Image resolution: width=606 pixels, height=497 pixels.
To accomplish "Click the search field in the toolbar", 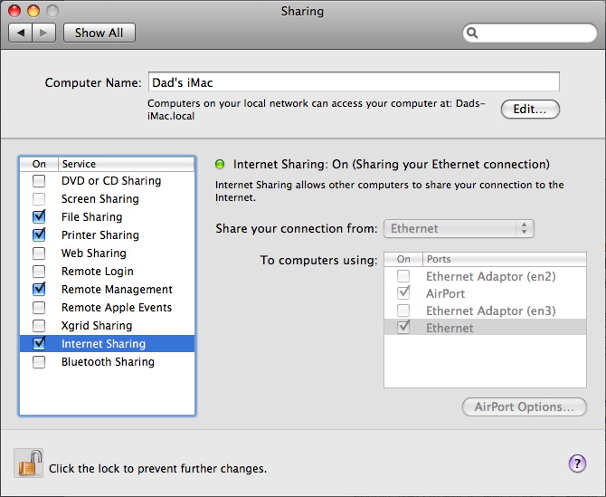I will pos(530,33).
